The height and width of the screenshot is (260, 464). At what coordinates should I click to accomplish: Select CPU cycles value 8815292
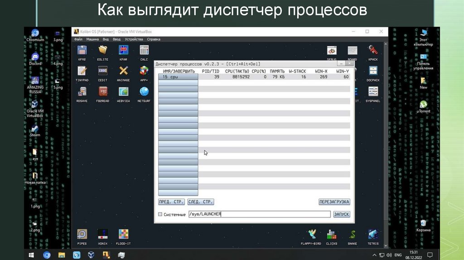coord(241,77)
